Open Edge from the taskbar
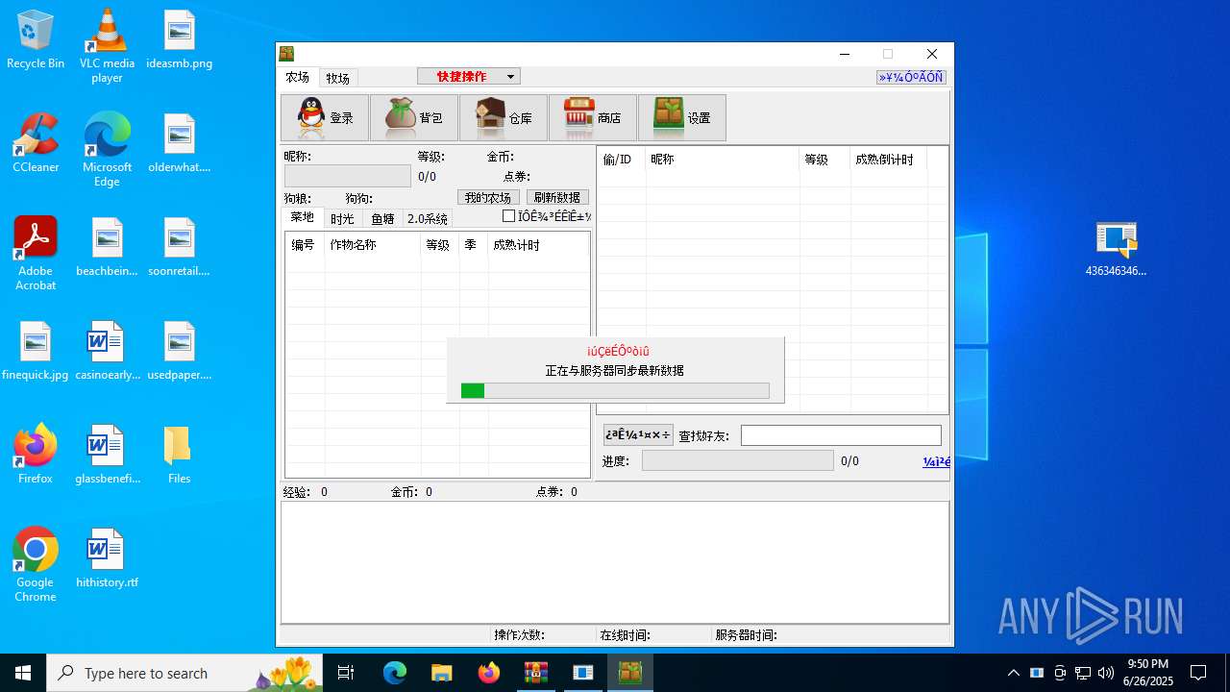This screenshot has width=1230, height=692. coord(395,673)
